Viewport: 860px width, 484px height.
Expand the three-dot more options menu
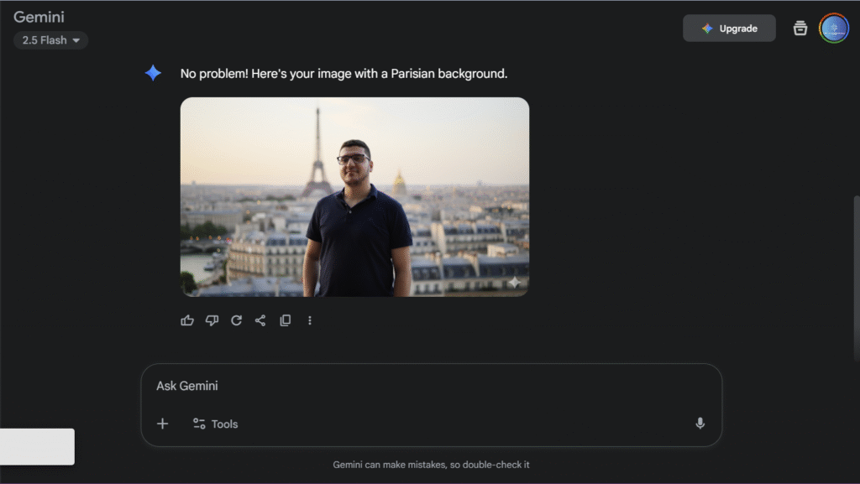point(309,320)
